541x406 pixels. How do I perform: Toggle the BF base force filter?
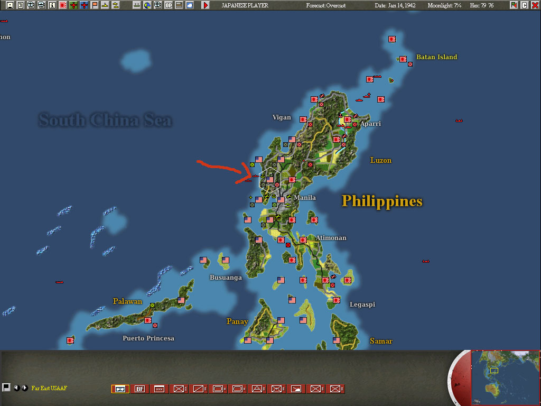point(139,389)
